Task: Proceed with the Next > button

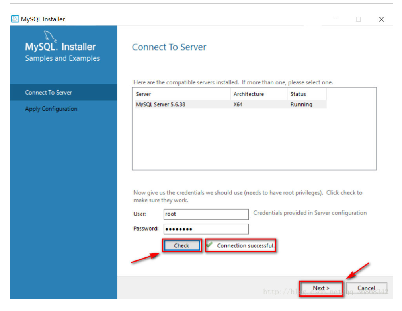Action: pyautogui.click(x=321, y=288)
